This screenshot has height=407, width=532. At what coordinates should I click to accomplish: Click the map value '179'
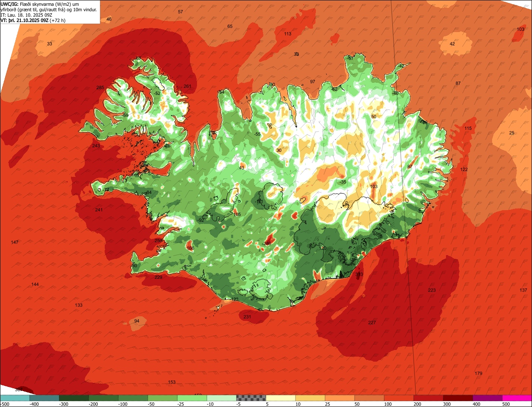pyautogui.click(x=478, y=373)
